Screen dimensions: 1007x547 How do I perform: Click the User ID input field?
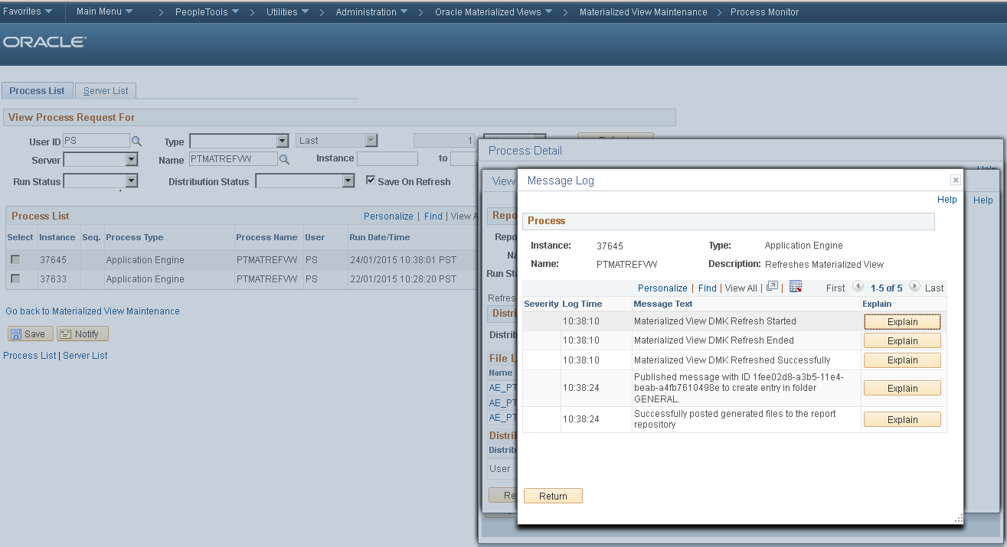click(x=96, y=141)
